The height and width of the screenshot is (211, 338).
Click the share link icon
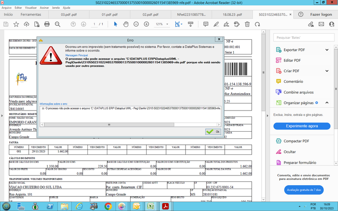coord(311,24)
